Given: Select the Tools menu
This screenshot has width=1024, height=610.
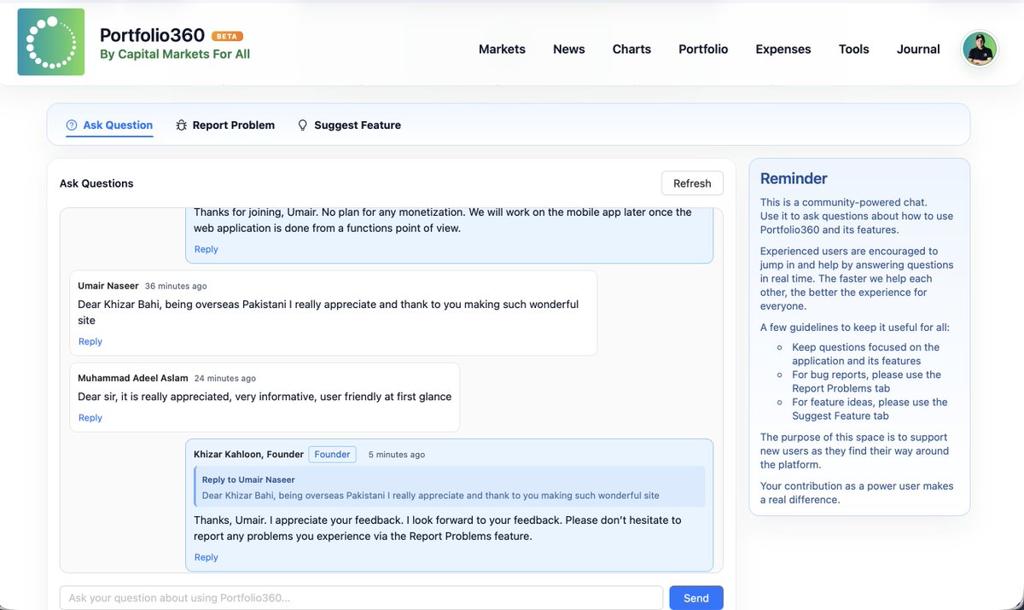Looking at the screenshot, I should click(x=853, y=49).
